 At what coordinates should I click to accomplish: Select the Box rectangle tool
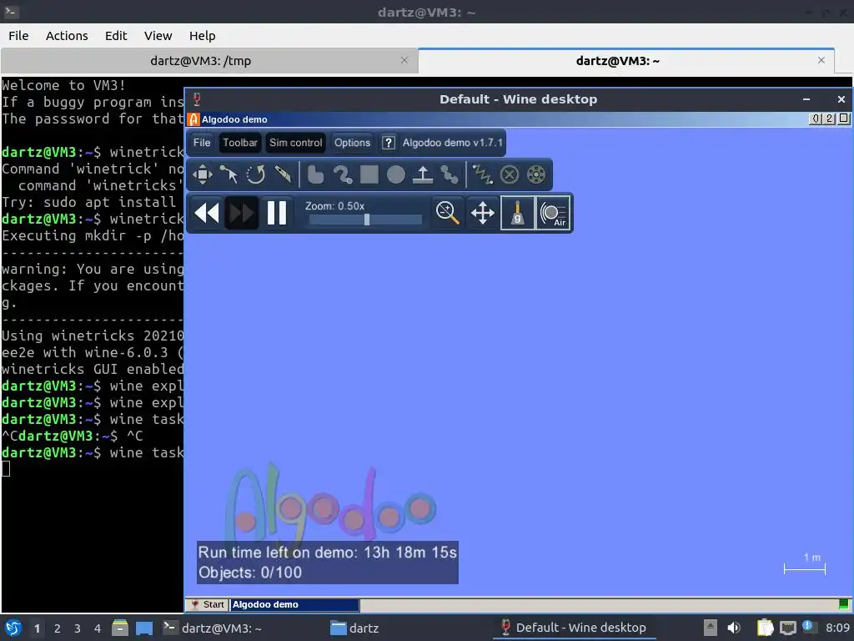369,175
